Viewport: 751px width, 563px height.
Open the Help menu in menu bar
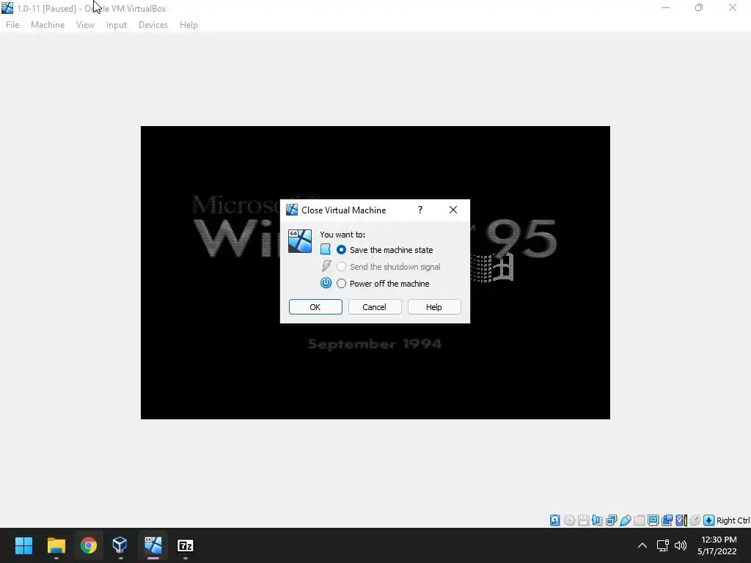click(x=188, y=25)
